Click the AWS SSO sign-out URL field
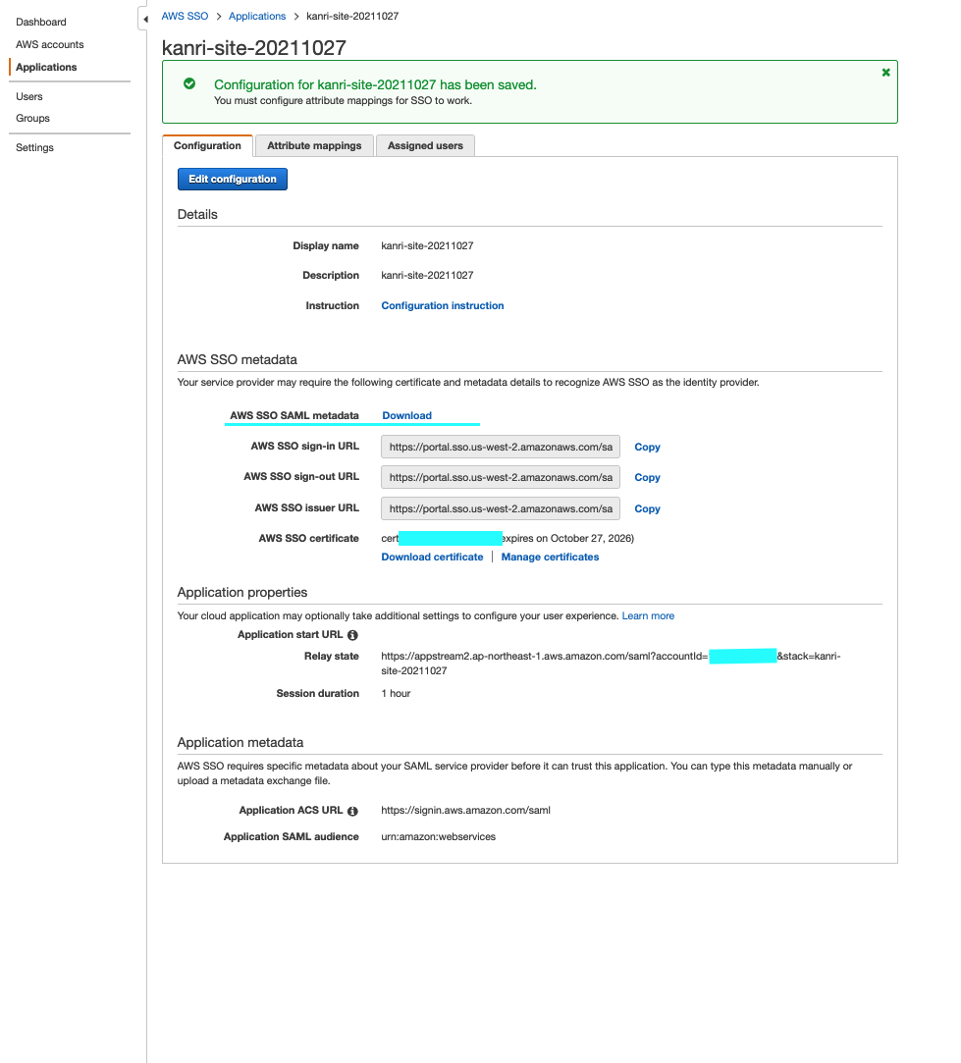Viewport: 961px width, 1063px height. click(x=501, y=477)
